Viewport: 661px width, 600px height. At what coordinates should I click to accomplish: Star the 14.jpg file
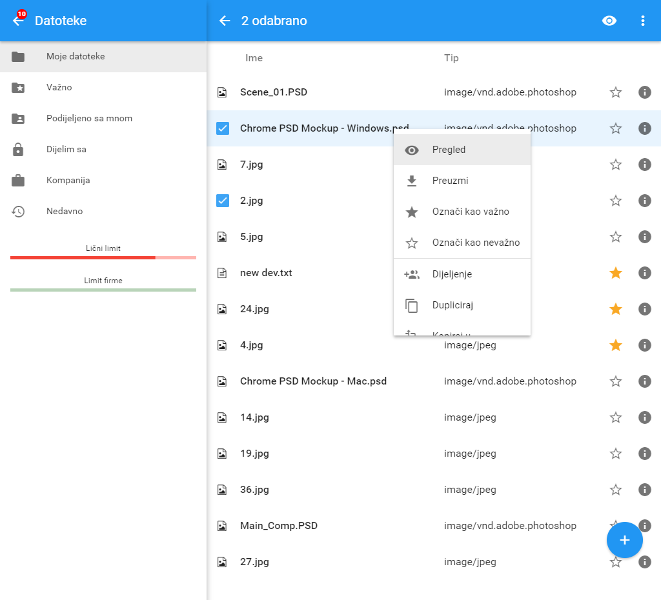tap(615, 417)
